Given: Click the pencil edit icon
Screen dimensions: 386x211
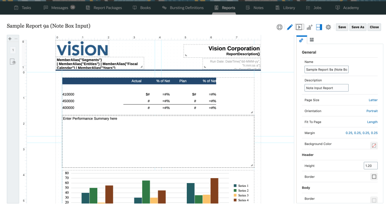Looking at the screenshot, I should click(290, 27).
